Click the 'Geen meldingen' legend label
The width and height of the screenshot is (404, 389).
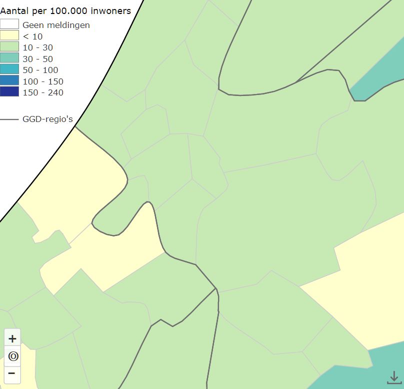tap(56, 25)
